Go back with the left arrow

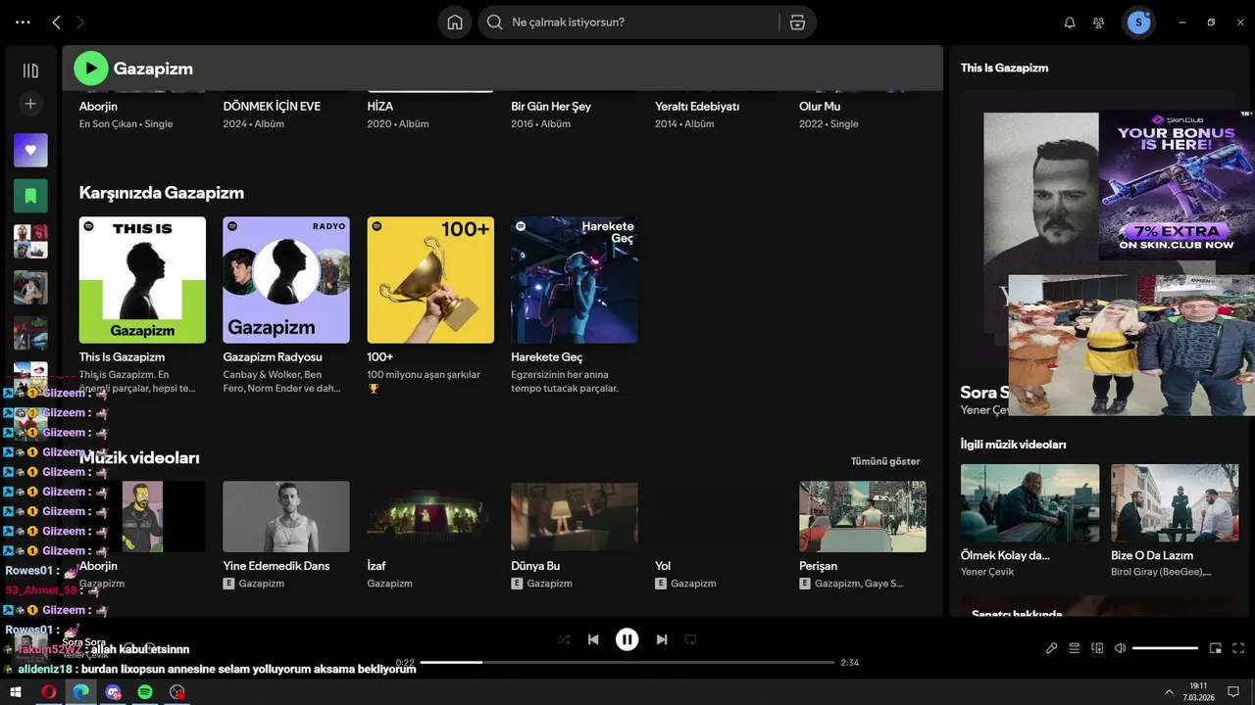point(56,22)
